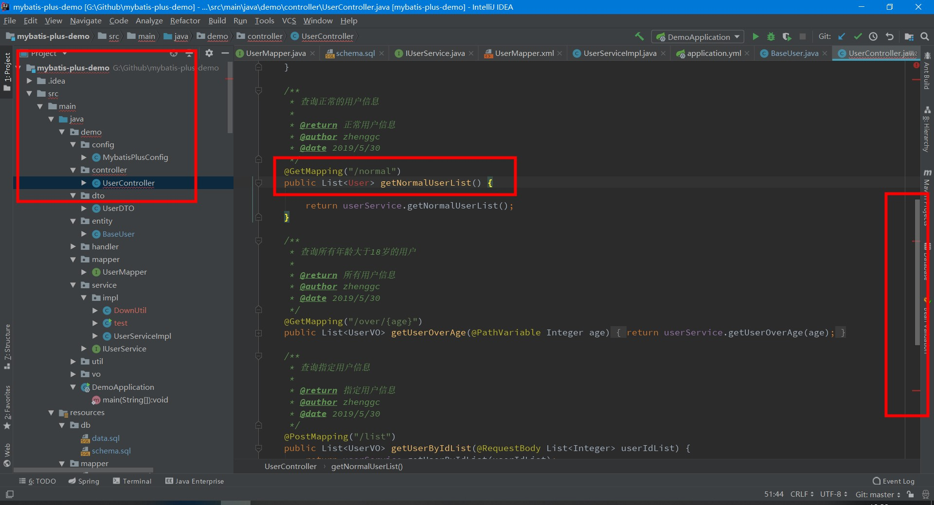Screen dimensions: 934x505
Task: Open Project Structure icon in toolbar
Action: pos(909,36)
